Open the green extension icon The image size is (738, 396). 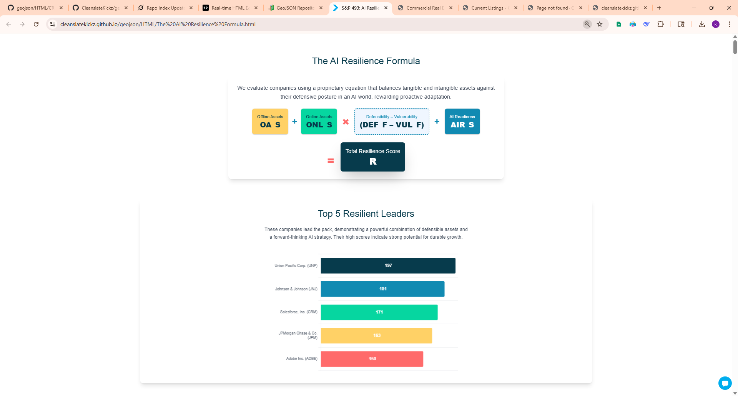(619, 24)
